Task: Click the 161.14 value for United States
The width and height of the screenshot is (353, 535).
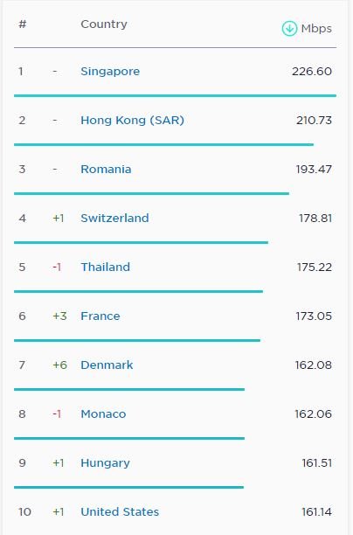Action: 316,511
